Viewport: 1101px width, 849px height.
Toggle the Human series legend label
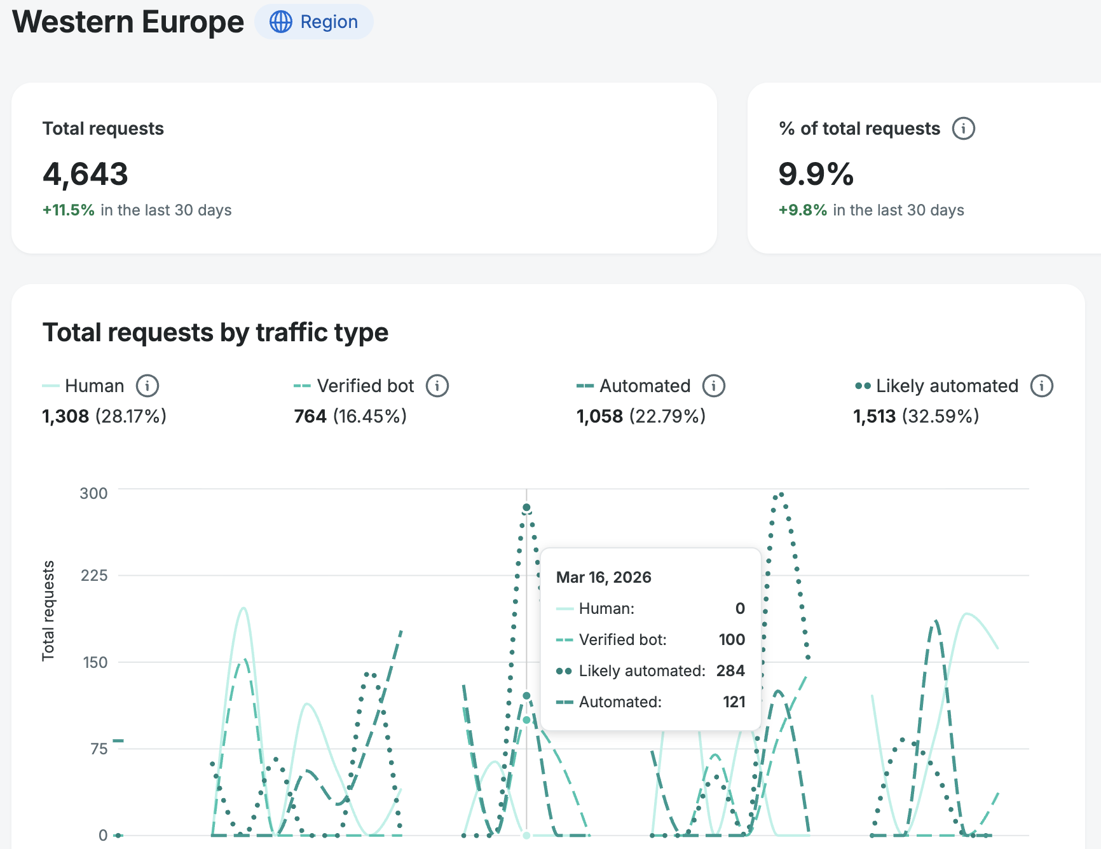click(94, 386)
